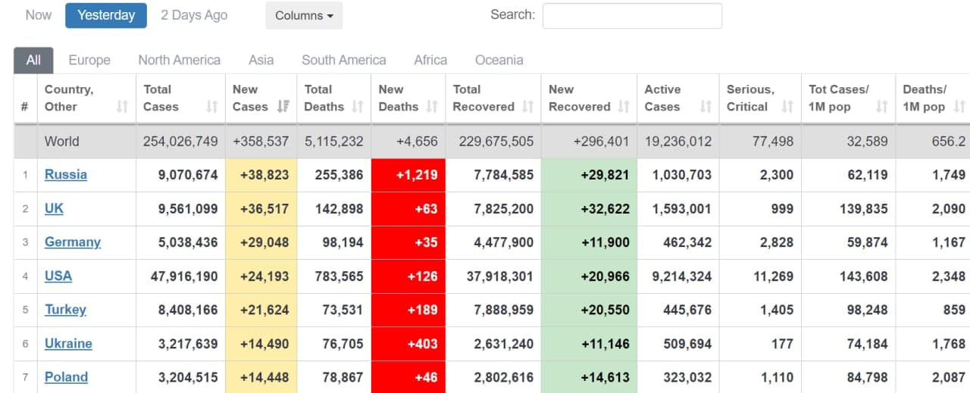Sort by Tot Cases/1M pop arrows
The width and height of the screenshot is (970, 393).
pyautogui.click(x=881, y=107)
